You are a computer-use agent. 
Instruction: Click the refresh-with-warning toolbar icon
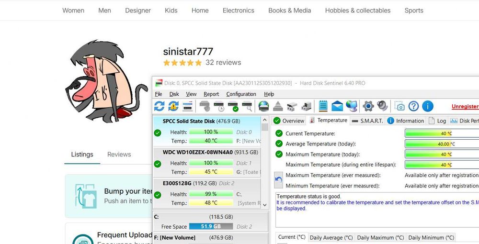coord(173,106)
